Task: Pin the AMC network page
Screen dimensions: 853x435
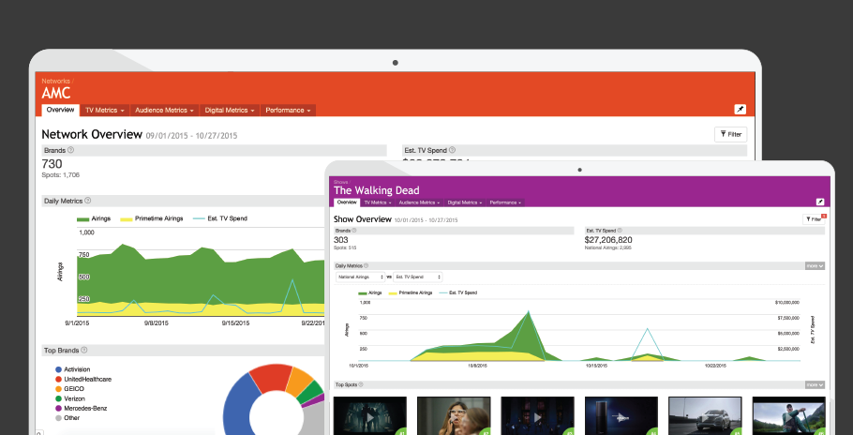Action: 740,110
